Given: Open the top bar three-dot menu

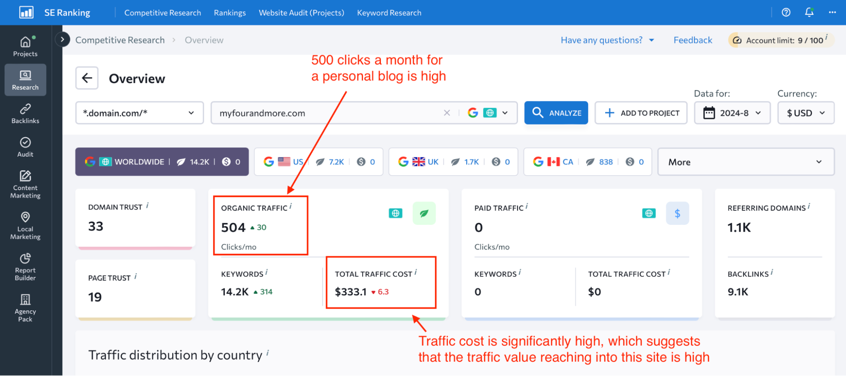Looking at the screenshot, I should [832, 12].
